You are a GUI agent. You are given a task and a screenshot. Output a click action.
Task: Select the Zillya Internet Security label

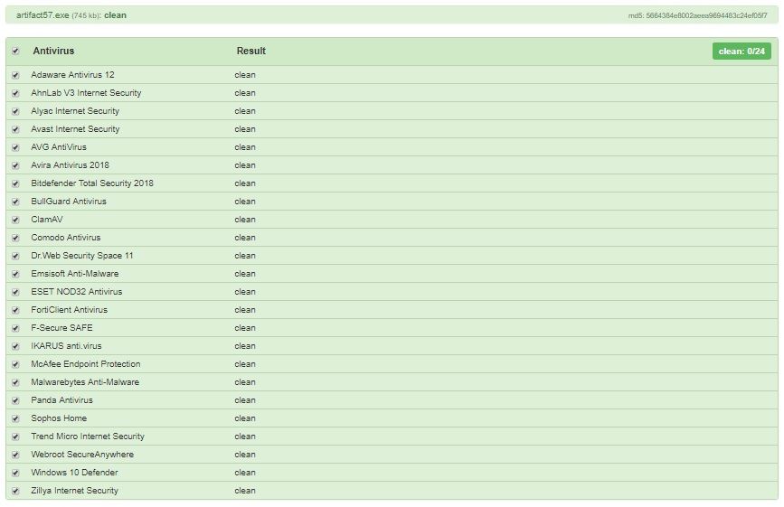(74, 491)
